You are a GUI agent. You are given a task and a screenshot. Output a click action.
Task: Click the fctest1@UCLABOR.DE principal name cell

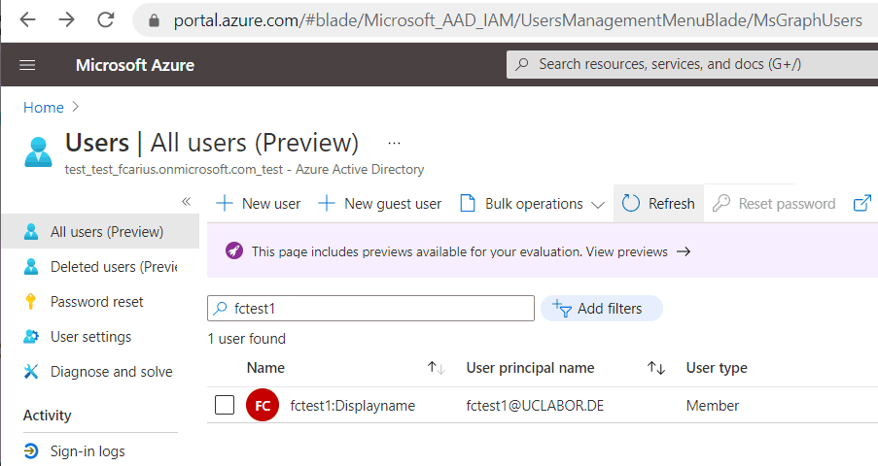[535, 406]
